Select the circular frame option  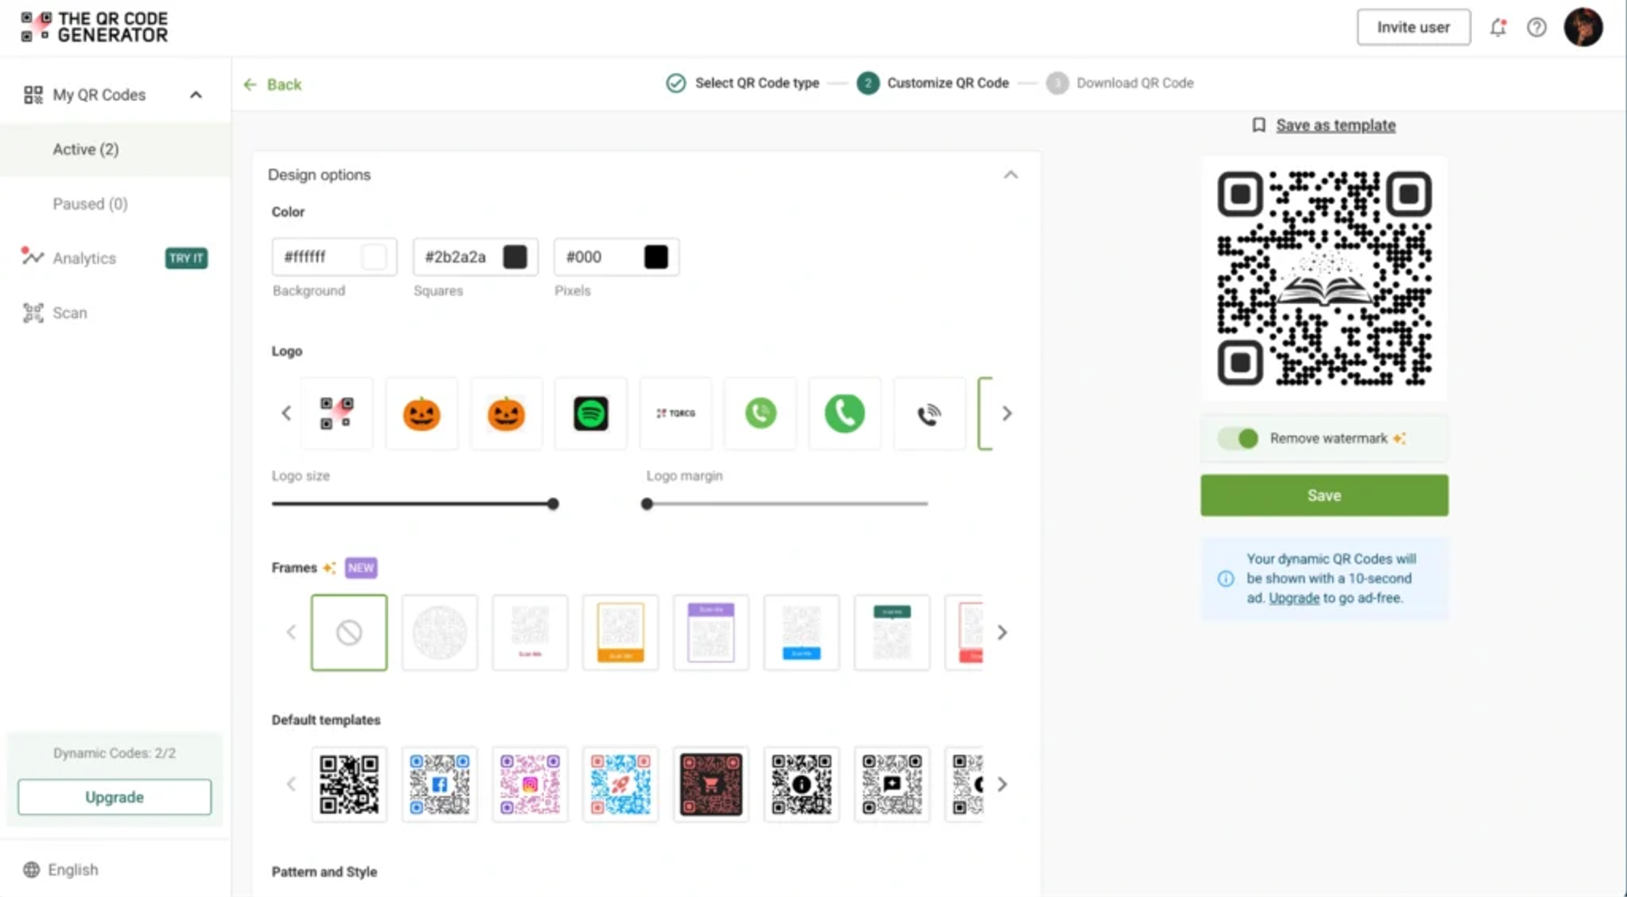point(440,633)
